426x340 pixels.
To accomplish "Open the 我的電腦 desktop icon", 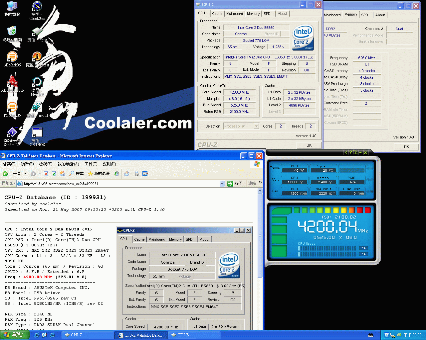I will [x=12, y=9].
